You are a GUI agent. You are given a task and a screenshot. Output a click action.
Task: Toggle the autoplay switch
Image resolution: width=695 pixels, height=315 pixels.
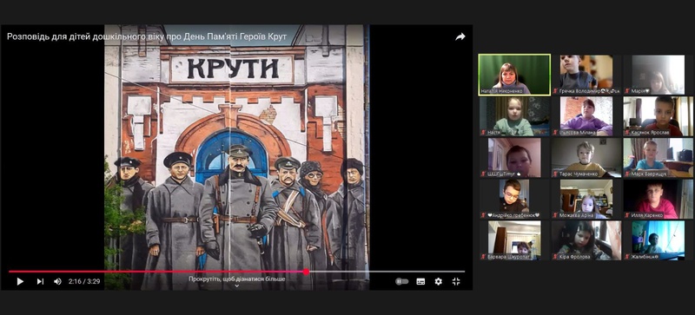coord(401,281)
